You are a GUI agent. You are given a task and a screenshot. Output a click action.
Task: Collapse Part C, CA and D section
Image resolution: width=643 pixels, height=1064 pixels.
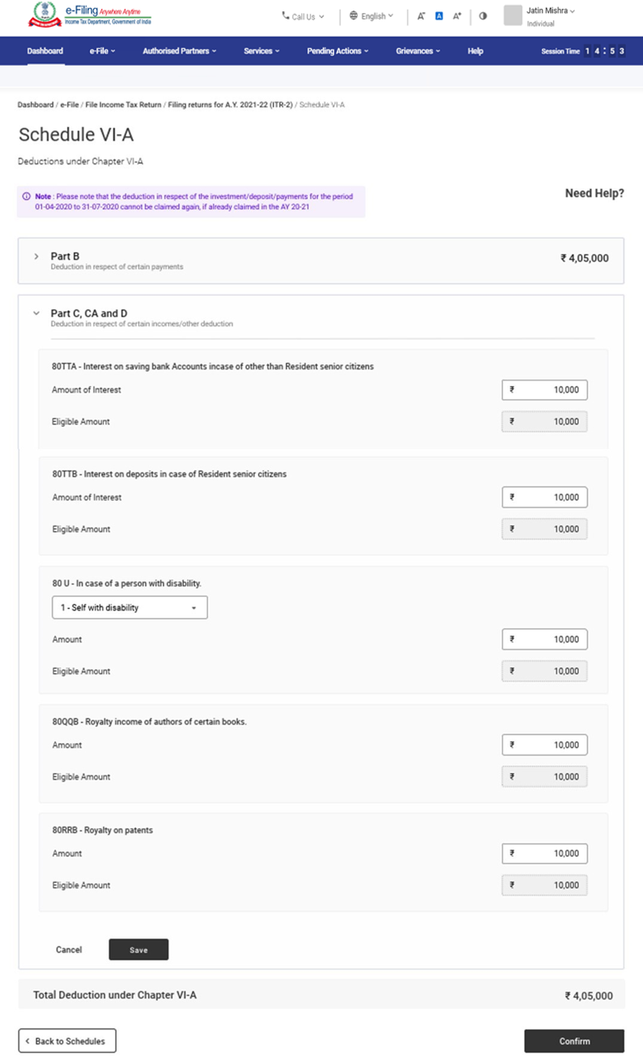[36, 313]
